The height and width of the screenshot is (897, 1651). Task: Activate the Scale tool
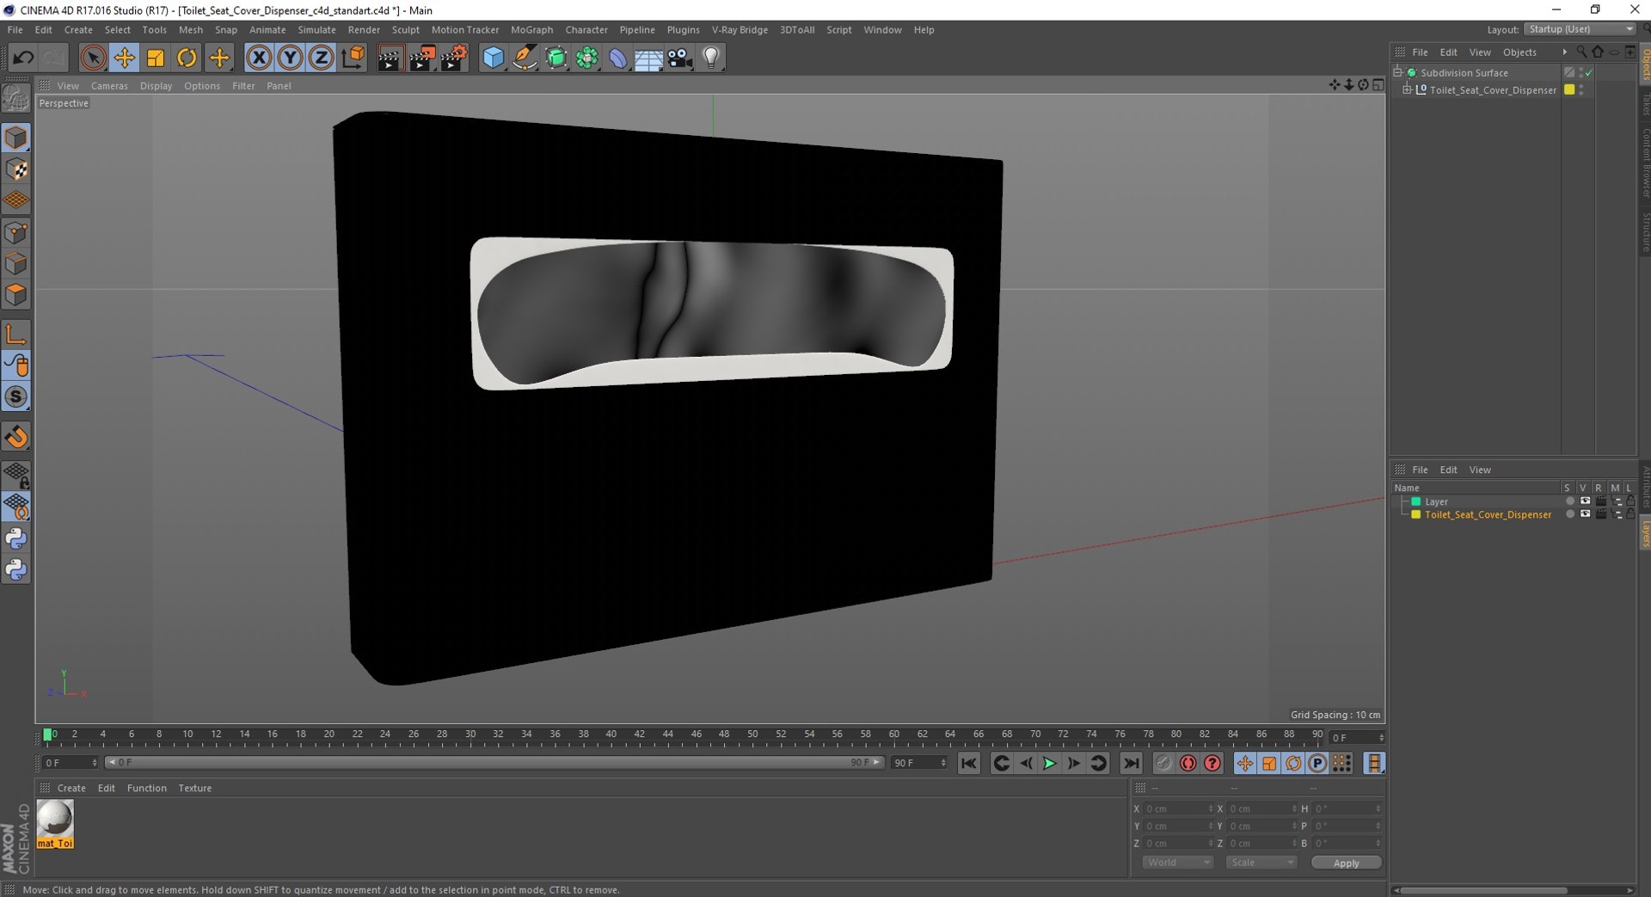pos(156,58)
